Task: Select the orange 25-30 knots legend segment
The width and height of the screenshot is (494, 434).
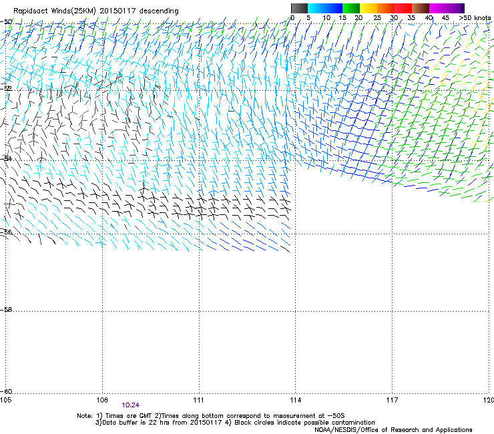Action: (386, 8)
